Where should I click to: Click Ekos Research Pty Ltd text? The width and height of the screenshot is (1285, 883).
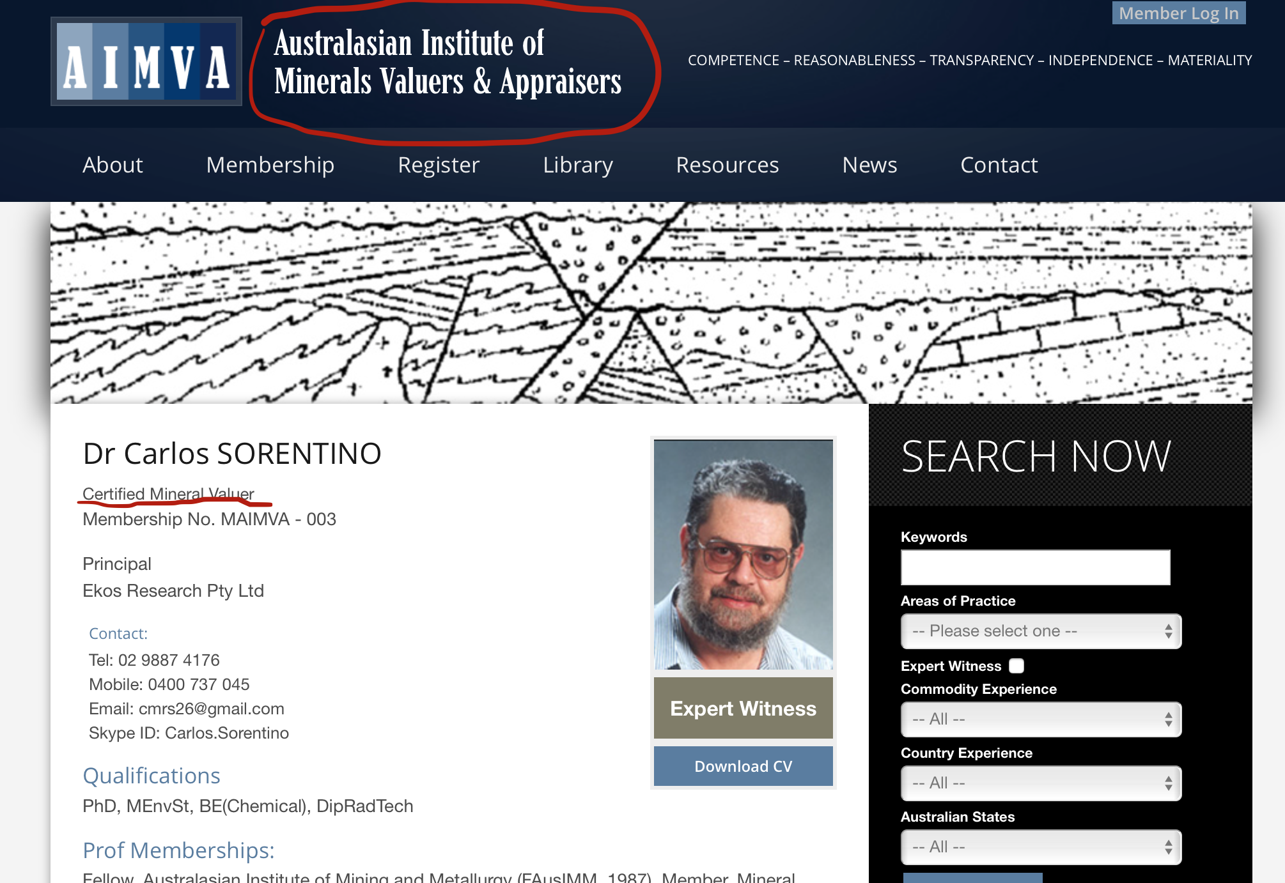[x=173, y=591]
